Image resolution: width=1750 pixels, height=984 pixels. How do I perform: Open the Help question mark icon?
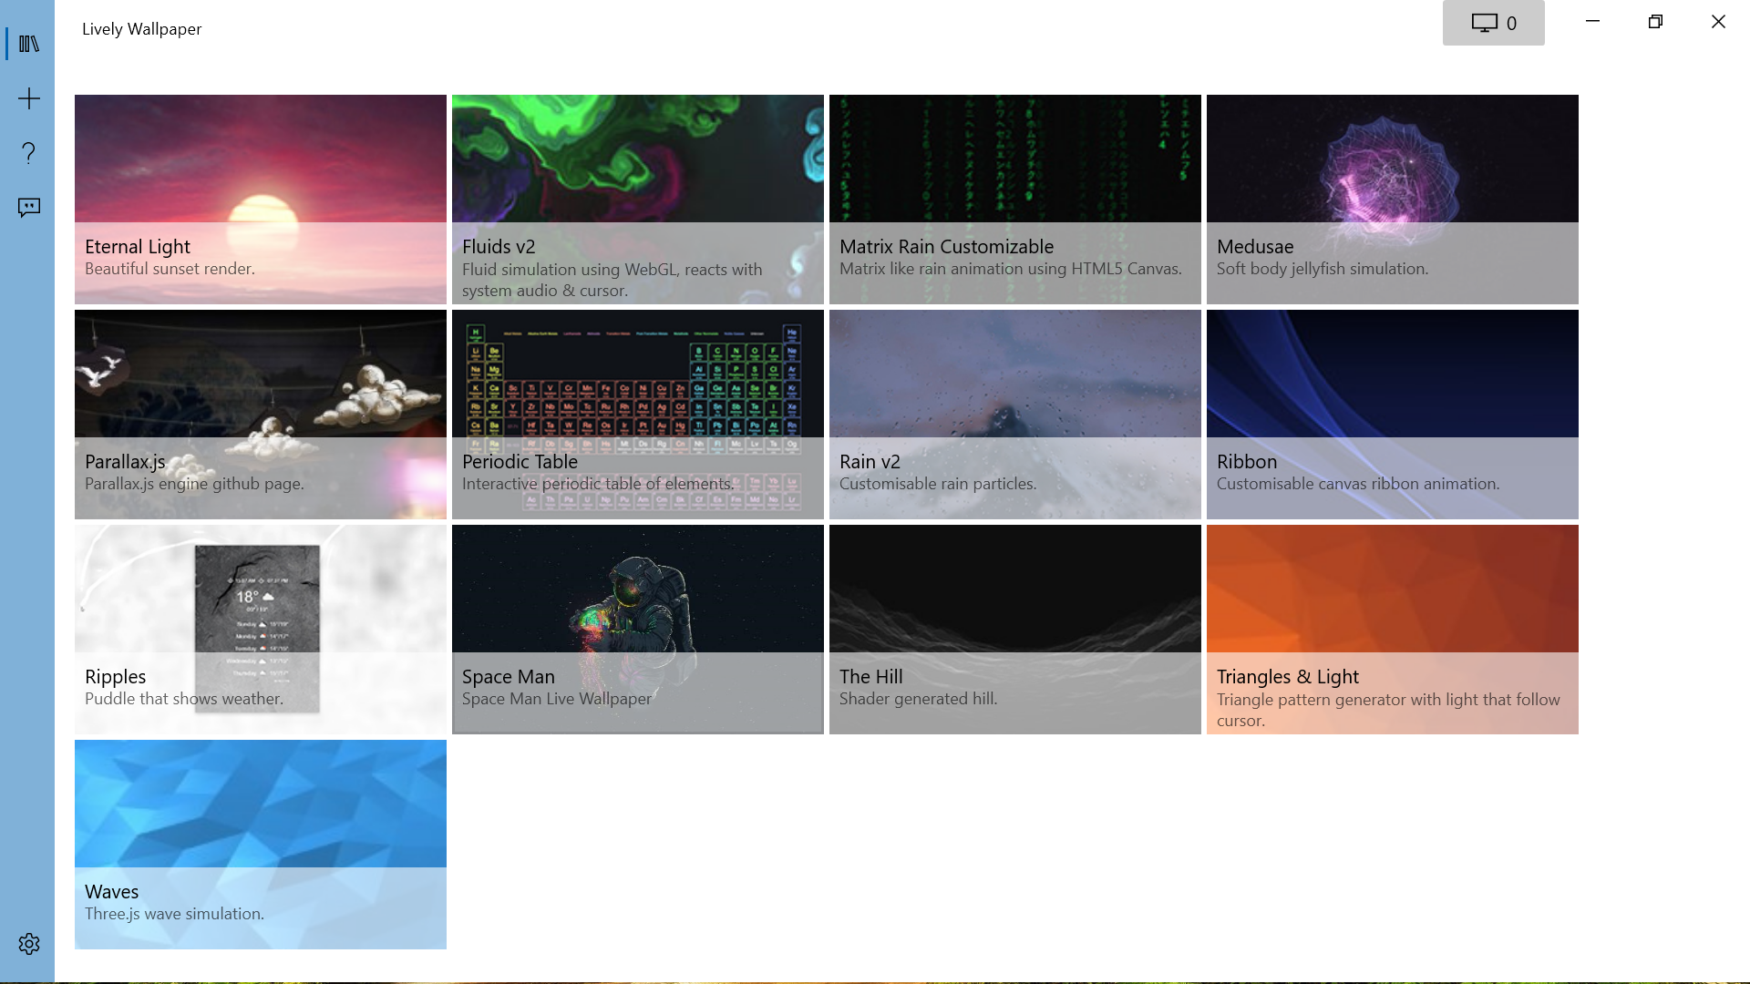tap(29, 153)
